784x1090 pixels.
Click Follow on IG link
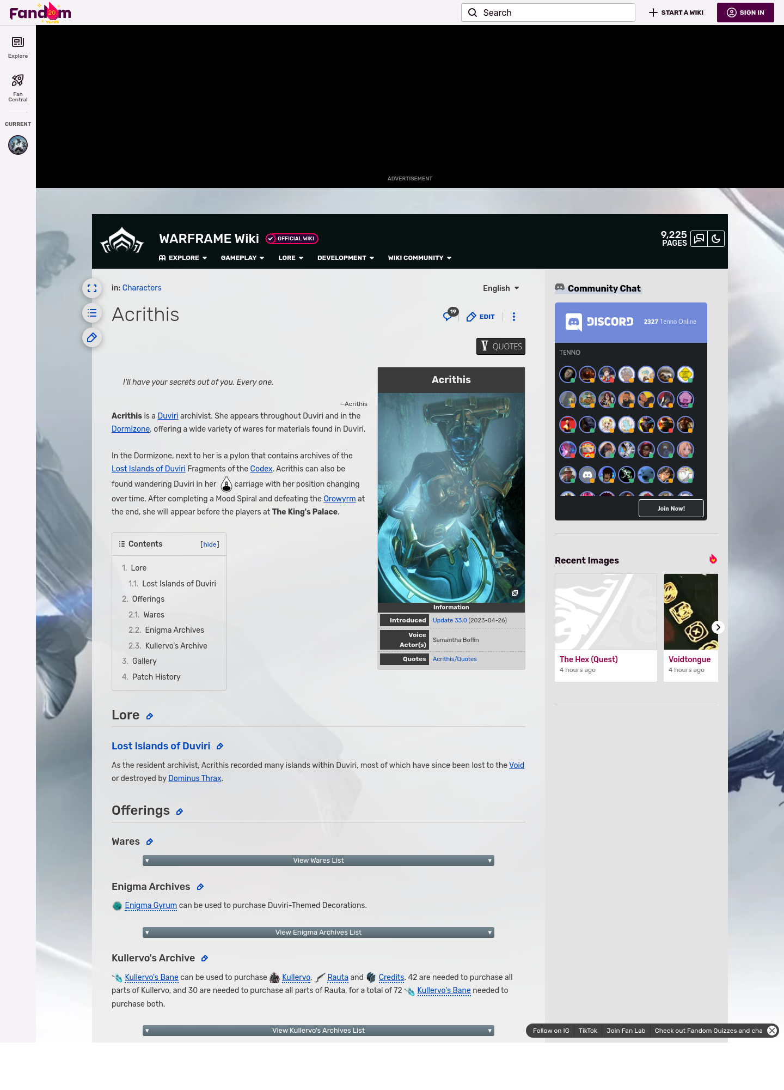pos(551,1031)
